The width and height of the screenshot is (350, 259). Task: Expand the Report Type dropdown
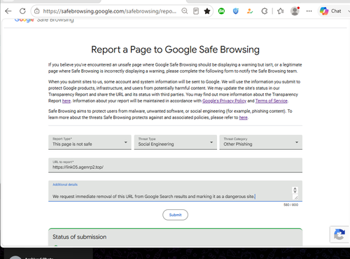[90, 142]
